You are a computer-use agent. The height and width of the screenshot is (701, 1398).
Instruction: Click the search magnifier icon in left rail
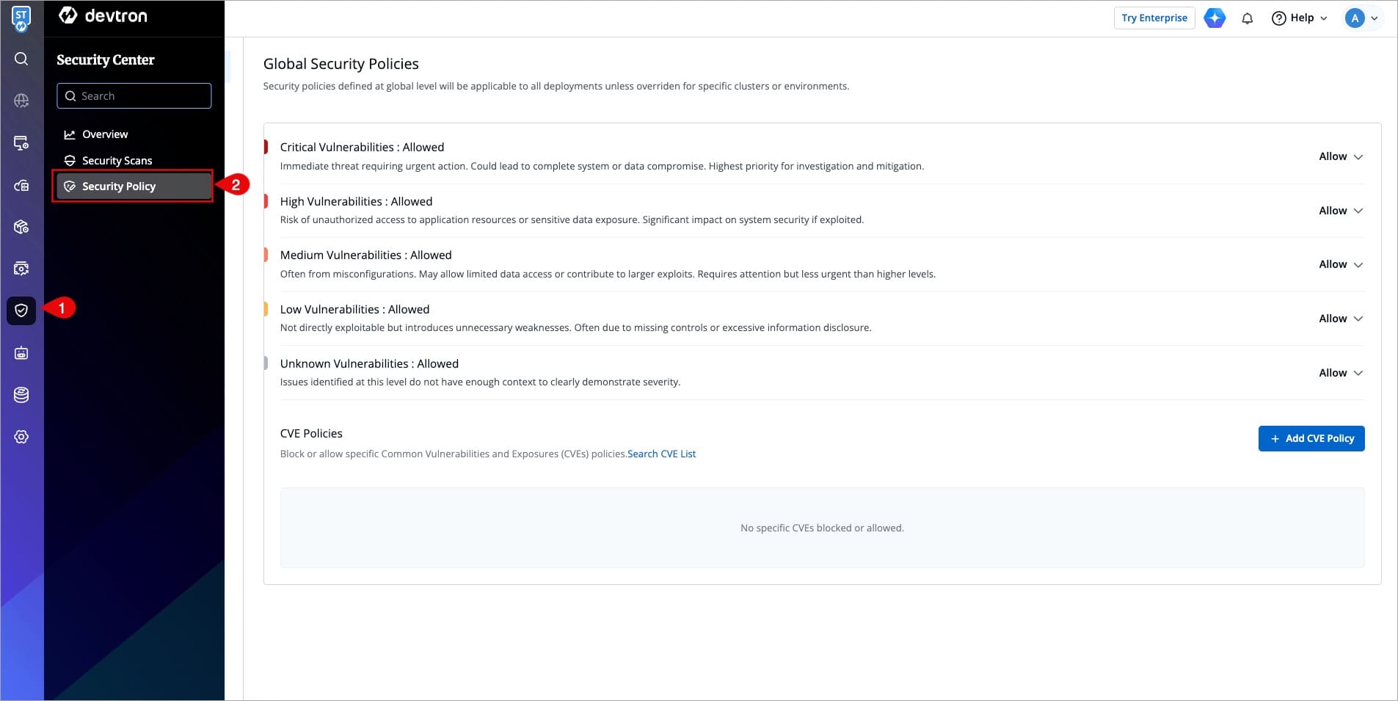(x=21, y=59)
